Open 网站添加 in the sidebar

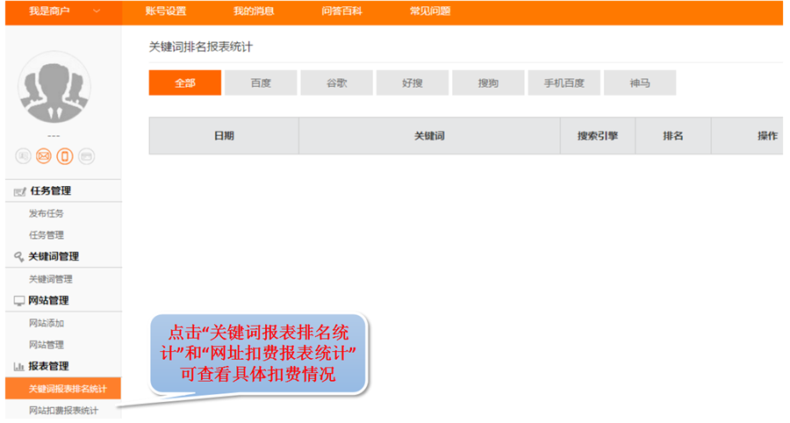pos(47,323)
